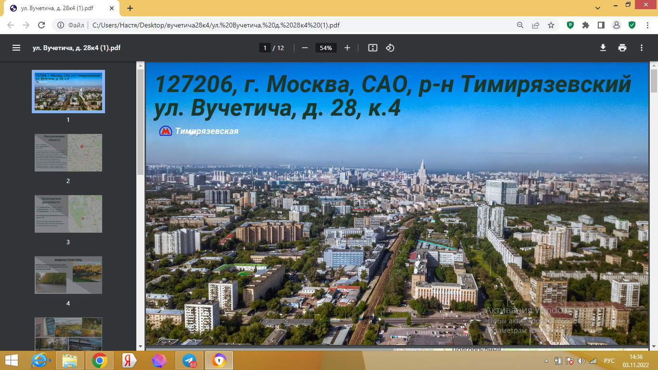Zoom out of the PDF document

pos(304,48)
